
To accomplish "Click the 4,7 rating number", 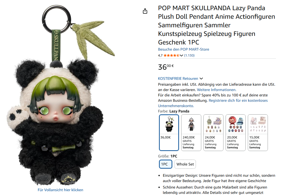I will (x=160, y=55).
